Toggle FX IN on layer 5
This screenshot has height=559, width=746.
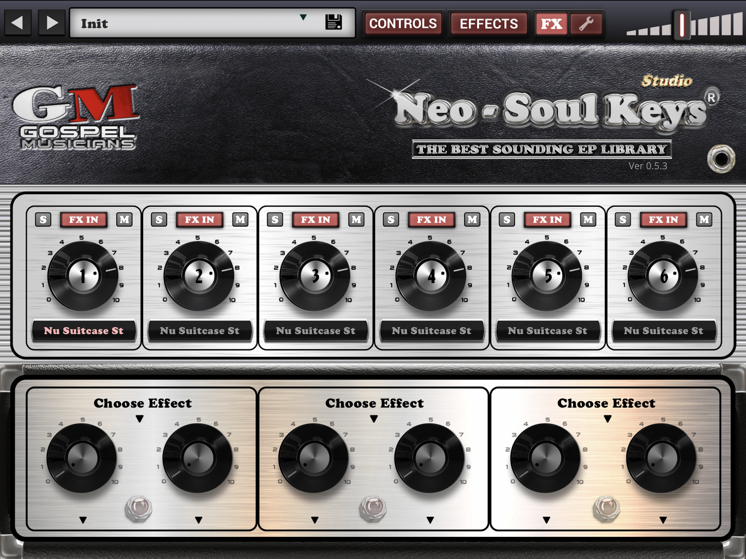pos(547,219)
